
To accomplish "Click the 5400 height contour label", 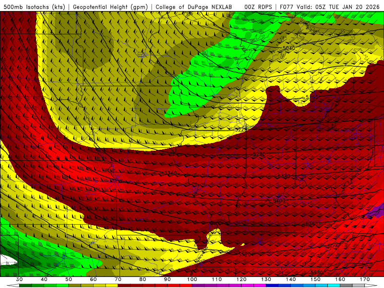I will point(279,201).
